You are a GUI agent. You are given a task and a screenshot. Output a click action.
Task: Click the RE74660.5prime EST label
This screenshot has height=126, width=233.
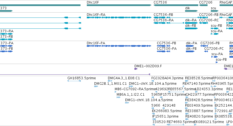(180, 122)
